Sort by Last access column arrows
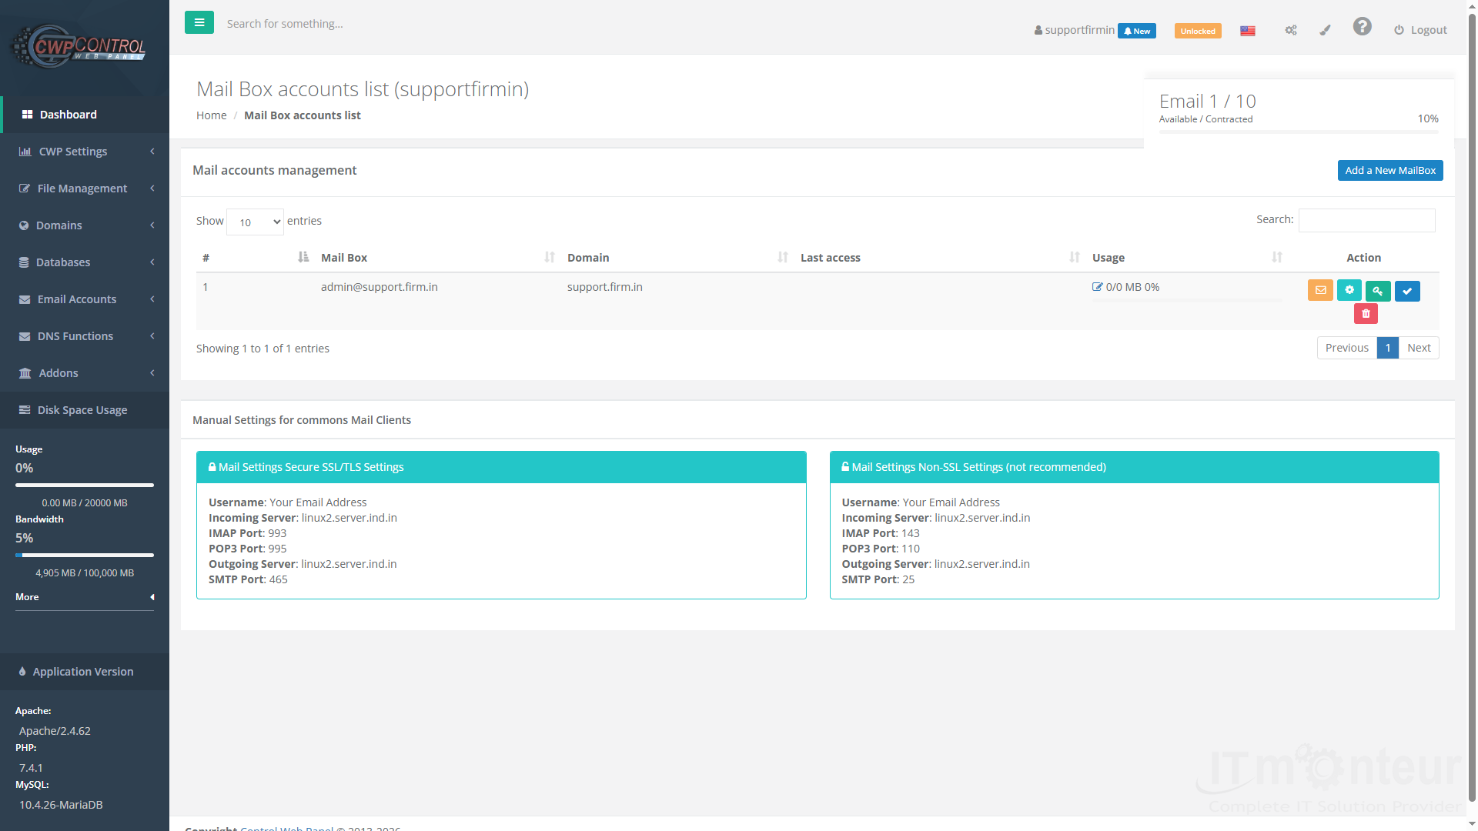The height and width of the screenshot is (831, 1478). point(1075,257)
